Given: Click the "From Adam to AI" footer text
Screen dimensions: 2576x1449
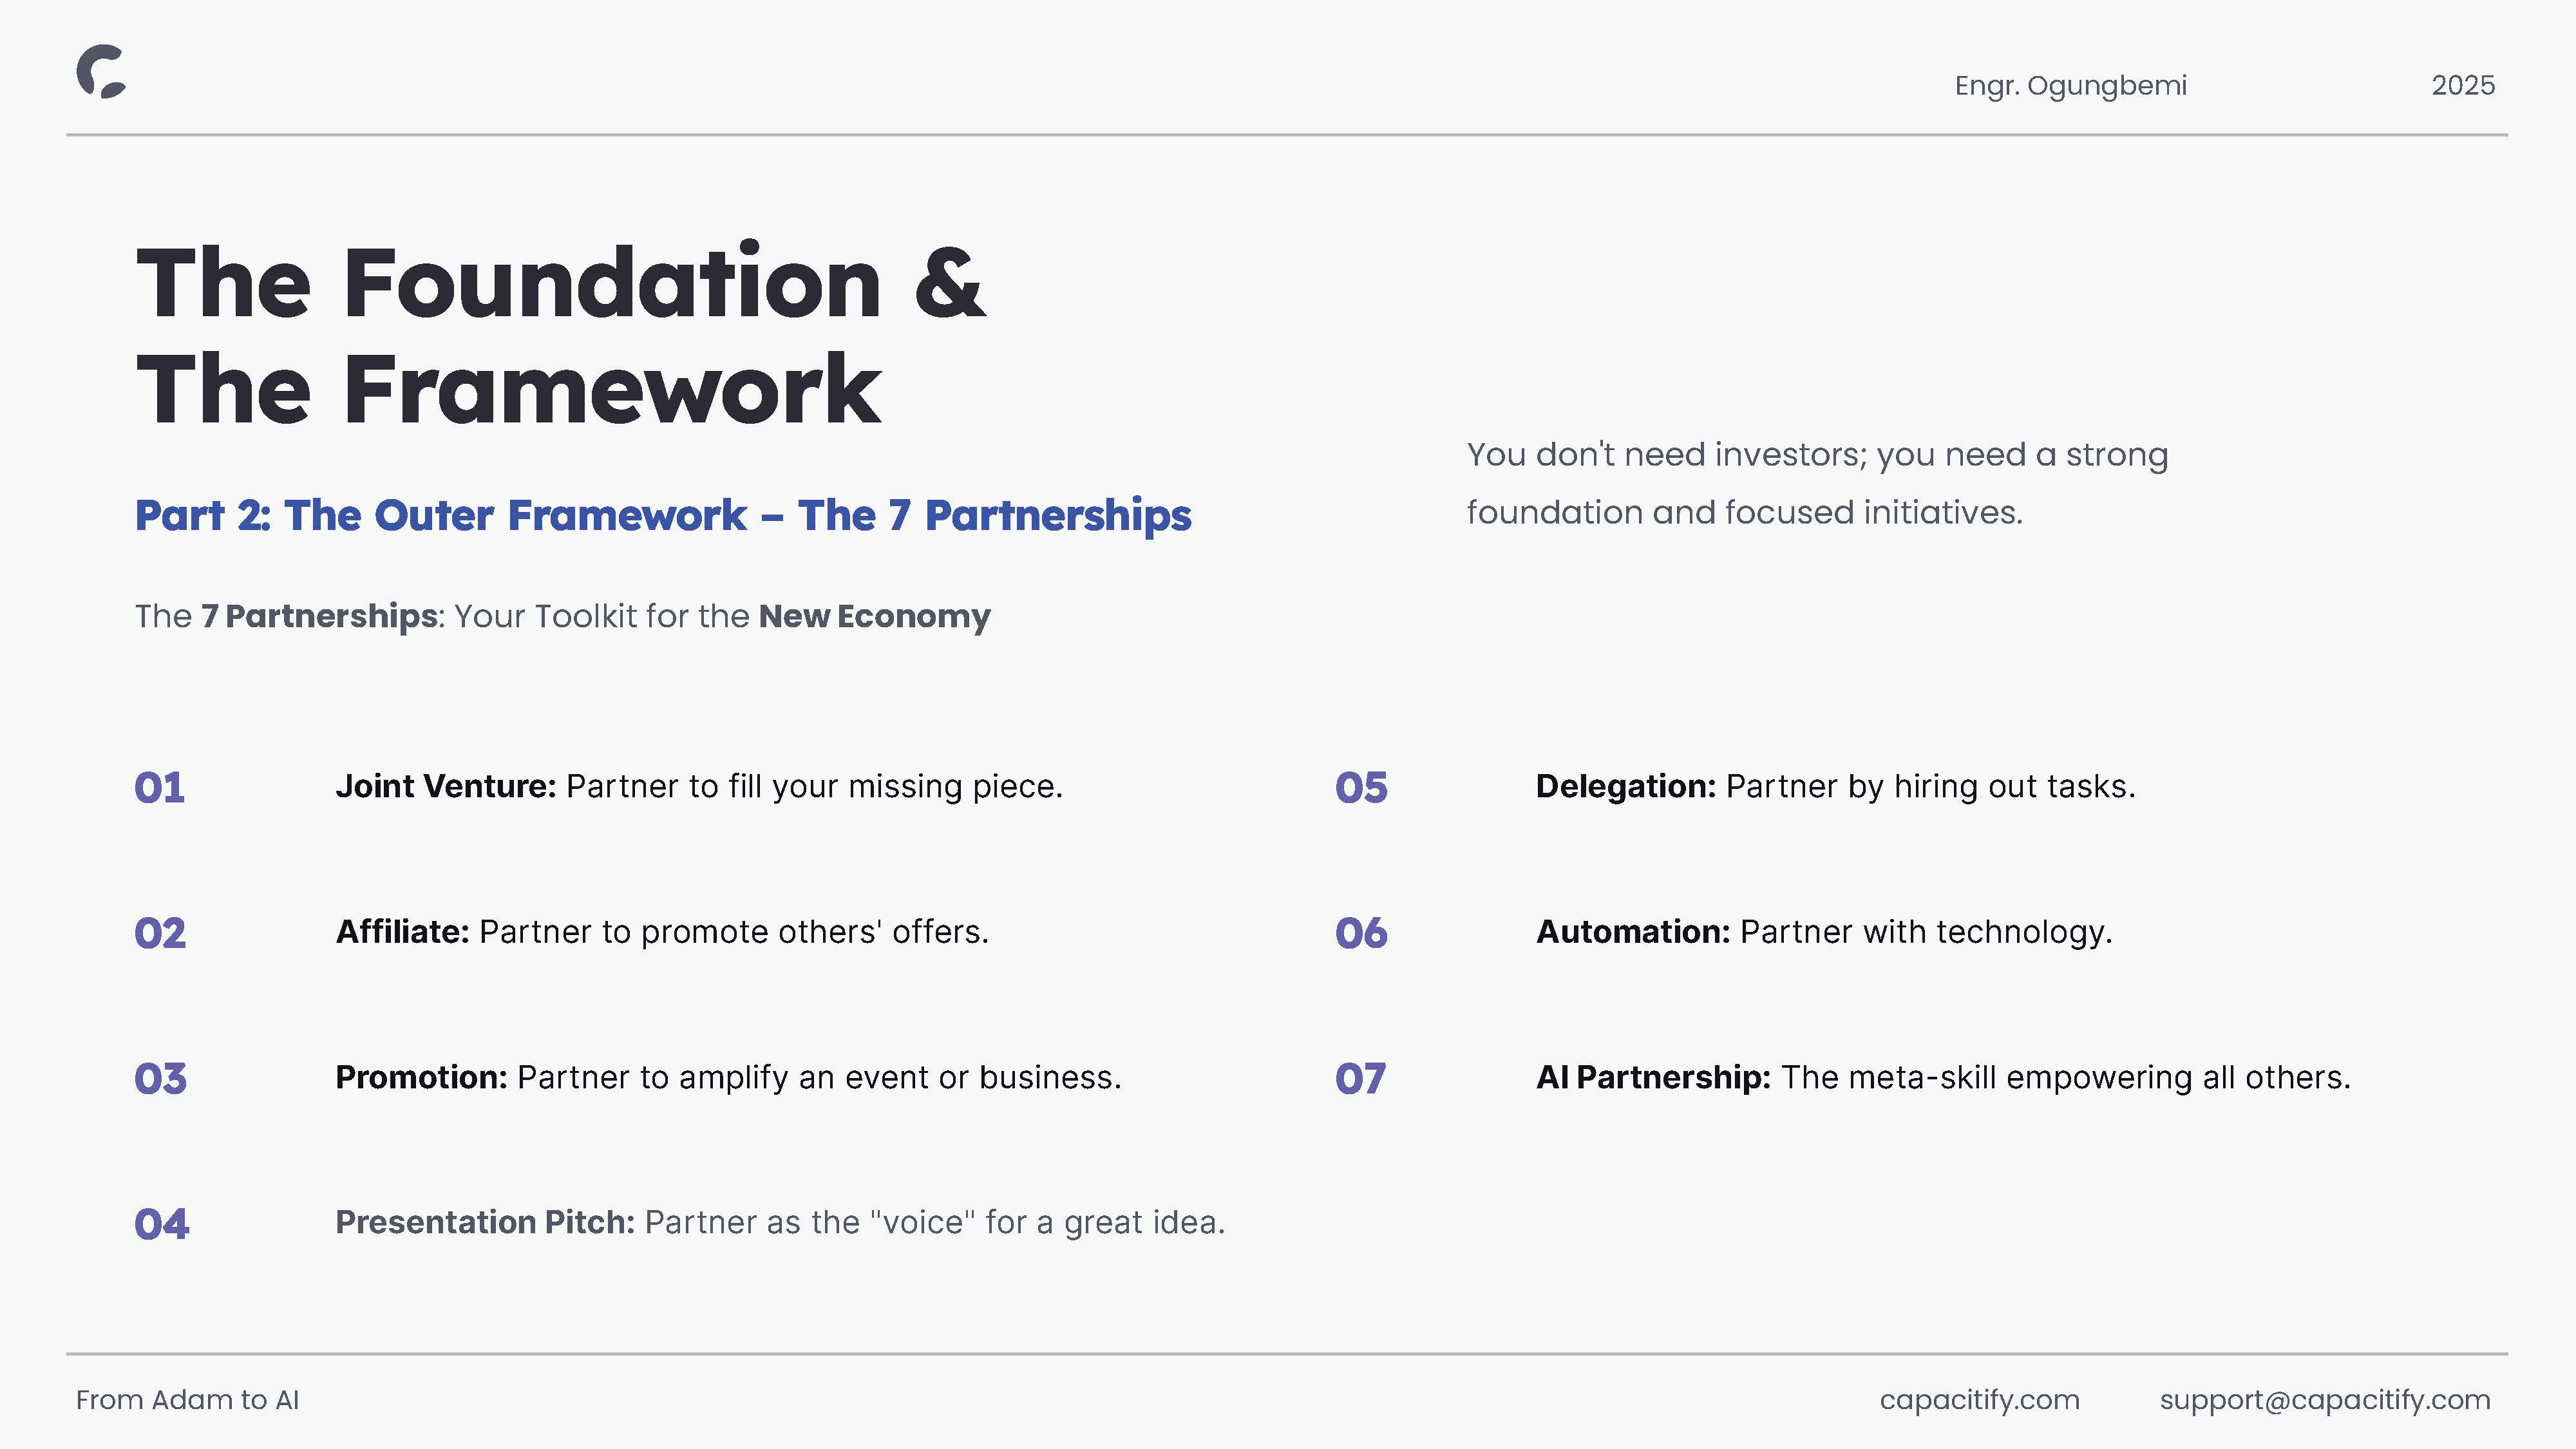Looking at the screenshot, I should (187, 1400).
